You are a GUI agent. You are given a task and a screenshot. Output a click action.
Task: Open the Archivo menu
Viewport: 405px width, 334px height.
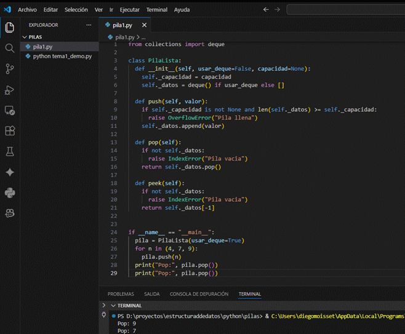[27, 10]
